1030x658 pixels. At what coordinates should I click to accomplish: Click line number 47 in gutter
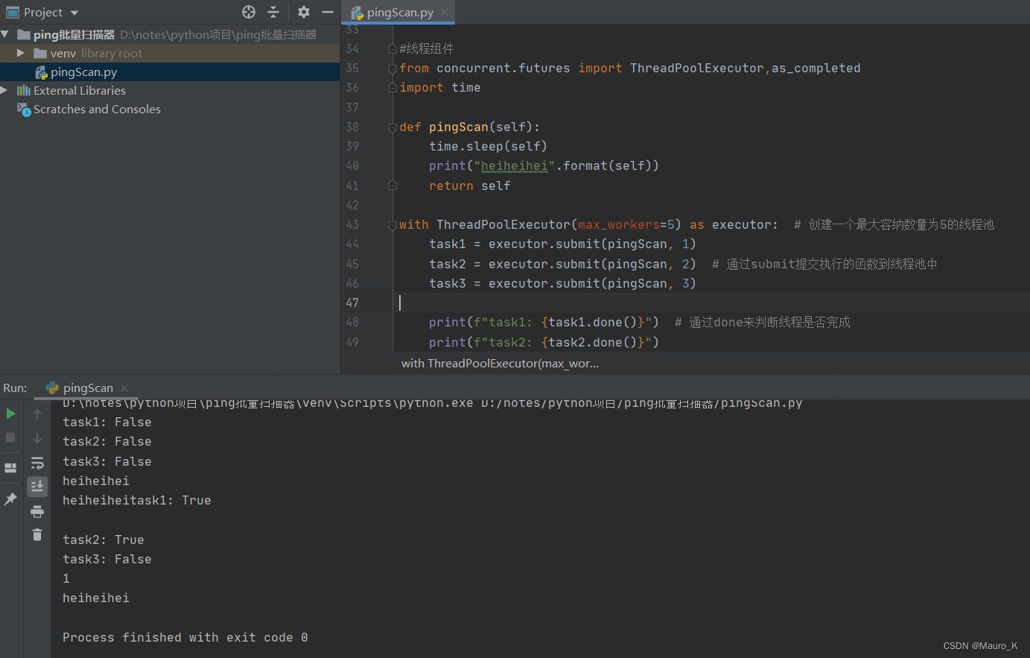pos(352,303)
